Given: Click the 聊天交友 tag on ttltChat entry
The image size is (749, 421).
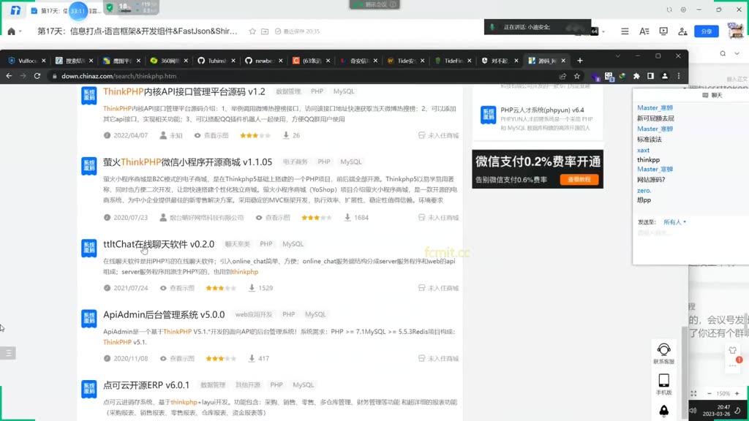Looking at the screenshot, I should 238,244.
